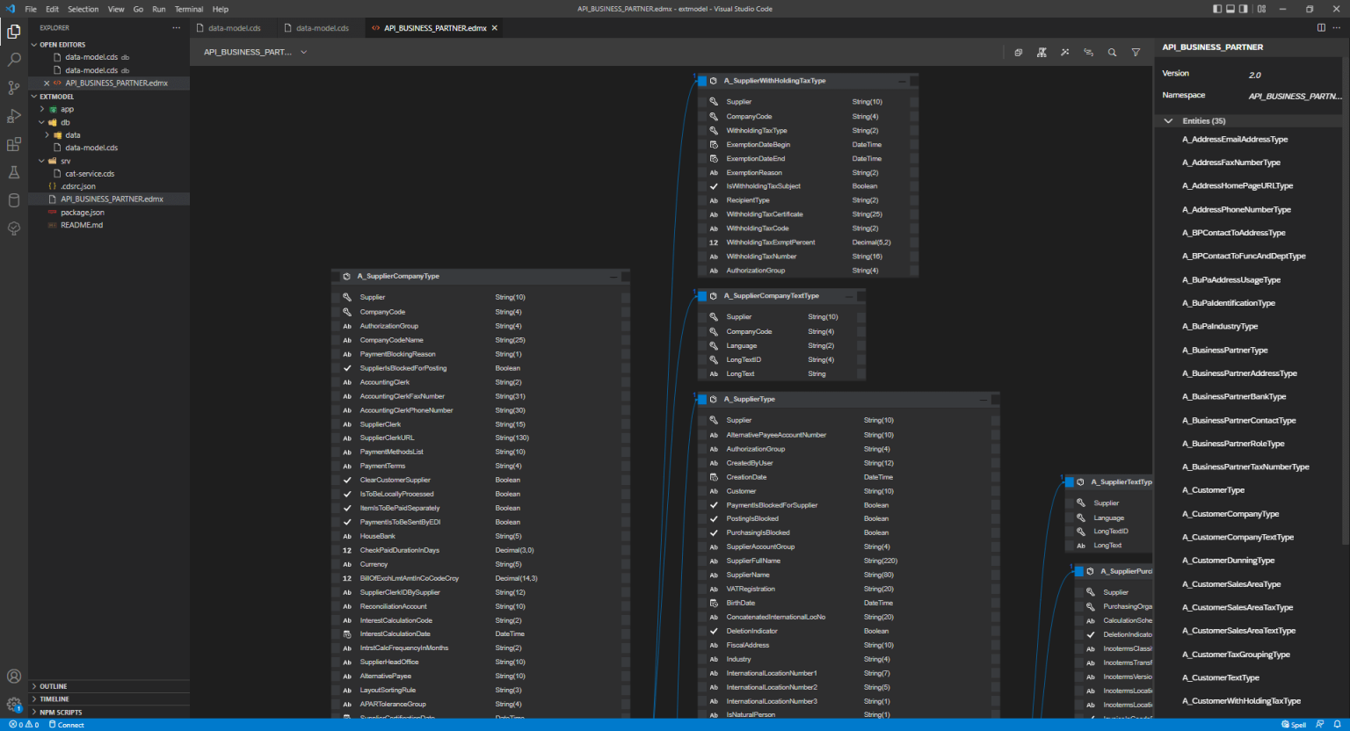This screenshot has width=1350, height=731.
Task: Click the Connect button in the status bar
Action: coord(66,725)
